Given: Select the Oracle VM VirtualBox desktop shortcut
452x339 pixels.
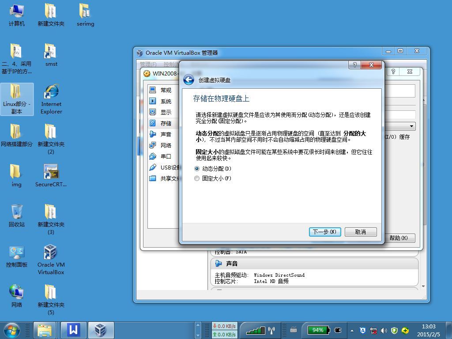Looking at the screenshot, I should (x=51, y=260).
